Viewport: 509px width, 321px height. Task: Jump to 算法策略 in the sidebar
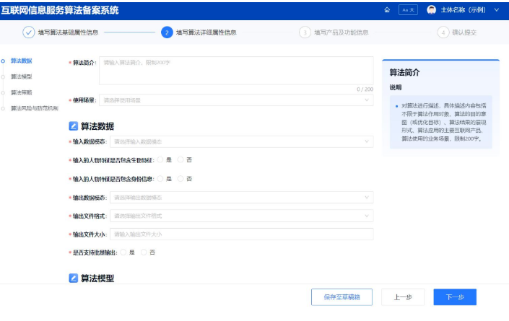(21, 92)
